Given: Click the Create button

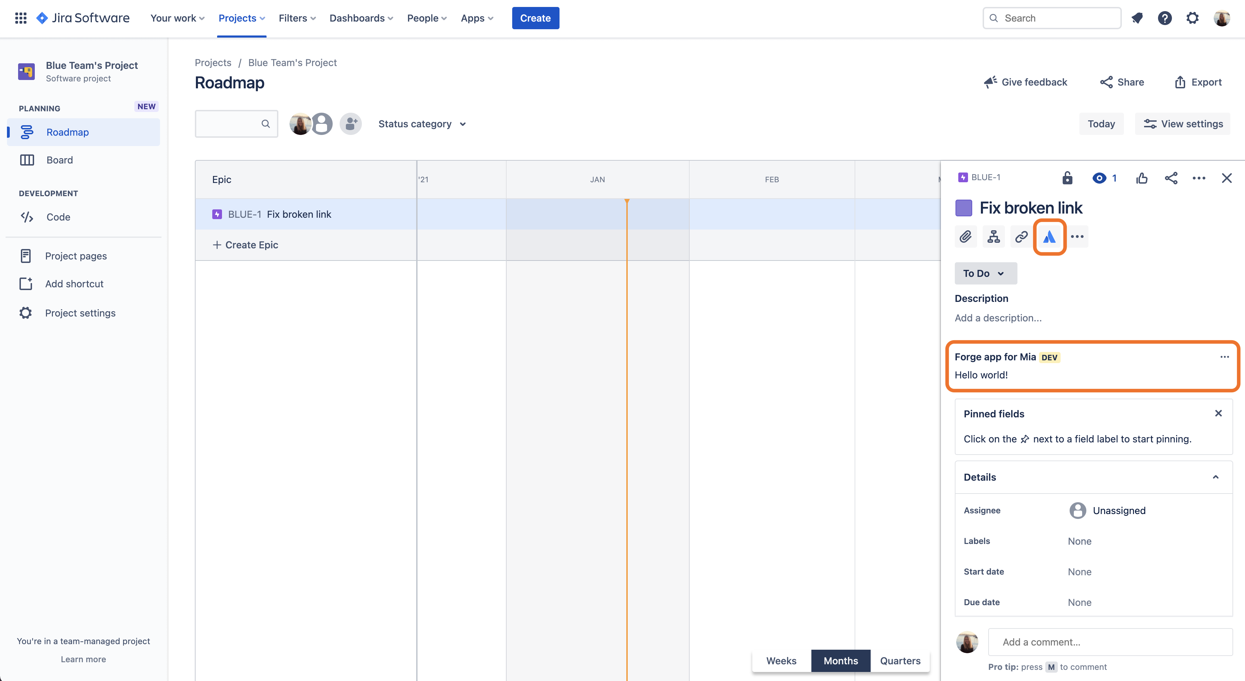Looking at the screenshot, I should (x=536, y=18).
